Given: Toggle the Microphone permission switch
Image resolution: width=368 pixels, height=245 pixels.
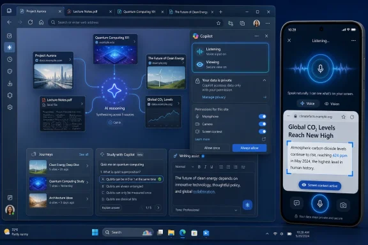Looking at the screenshot, I should 262,116.
